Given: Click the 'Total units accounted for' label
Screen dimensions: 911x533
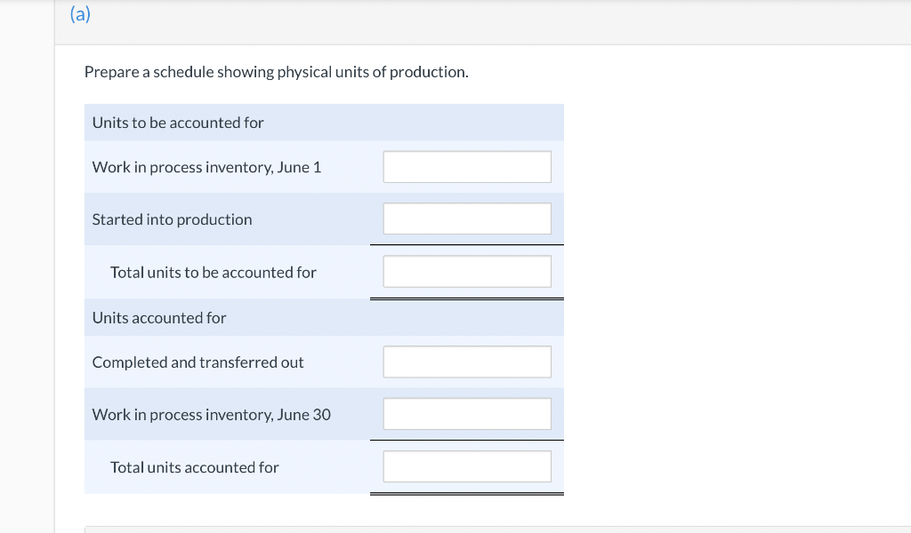Looking at the screenshot, I should (x=195, y=467).
